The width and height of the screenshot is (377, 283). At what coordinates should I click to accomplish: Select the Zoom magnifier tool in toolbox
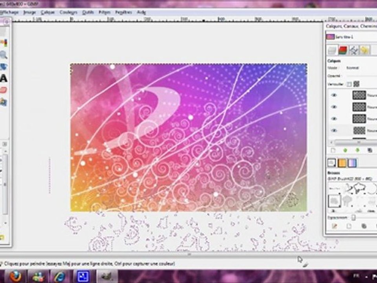(4, 55)
